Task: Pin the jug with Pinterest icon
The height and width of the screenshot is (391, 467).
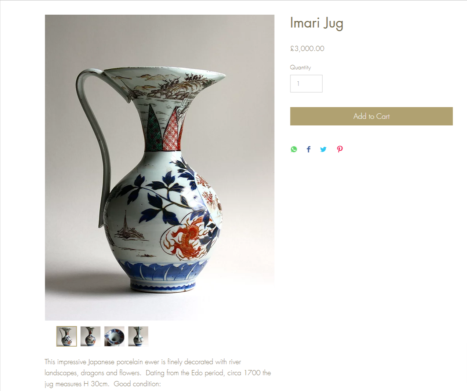Action: (340, 149)
